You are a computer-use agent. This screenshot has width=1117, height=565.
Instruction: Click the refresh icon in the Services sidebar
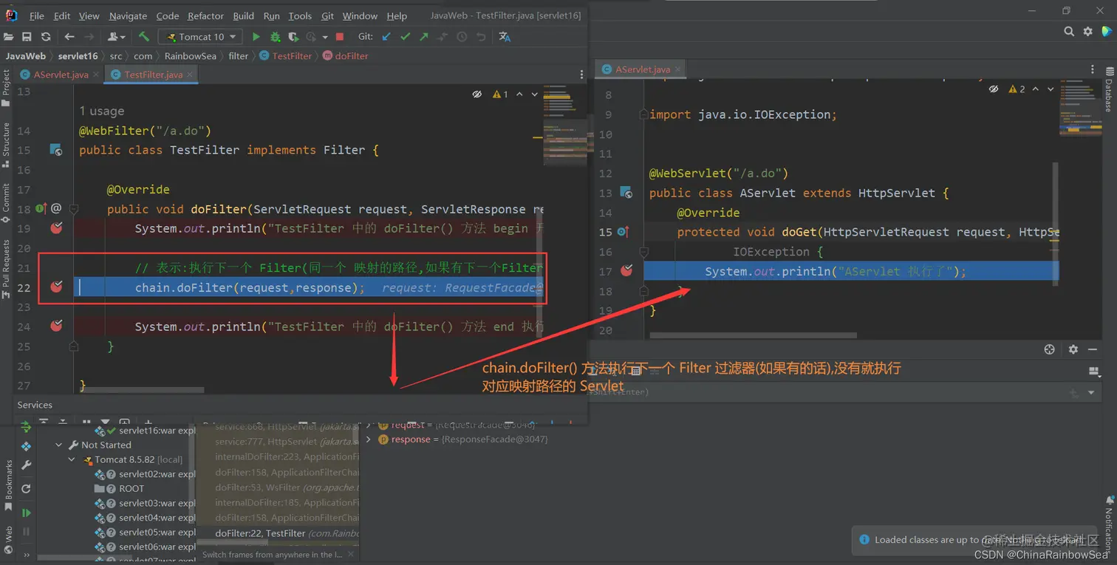(27, 488)
